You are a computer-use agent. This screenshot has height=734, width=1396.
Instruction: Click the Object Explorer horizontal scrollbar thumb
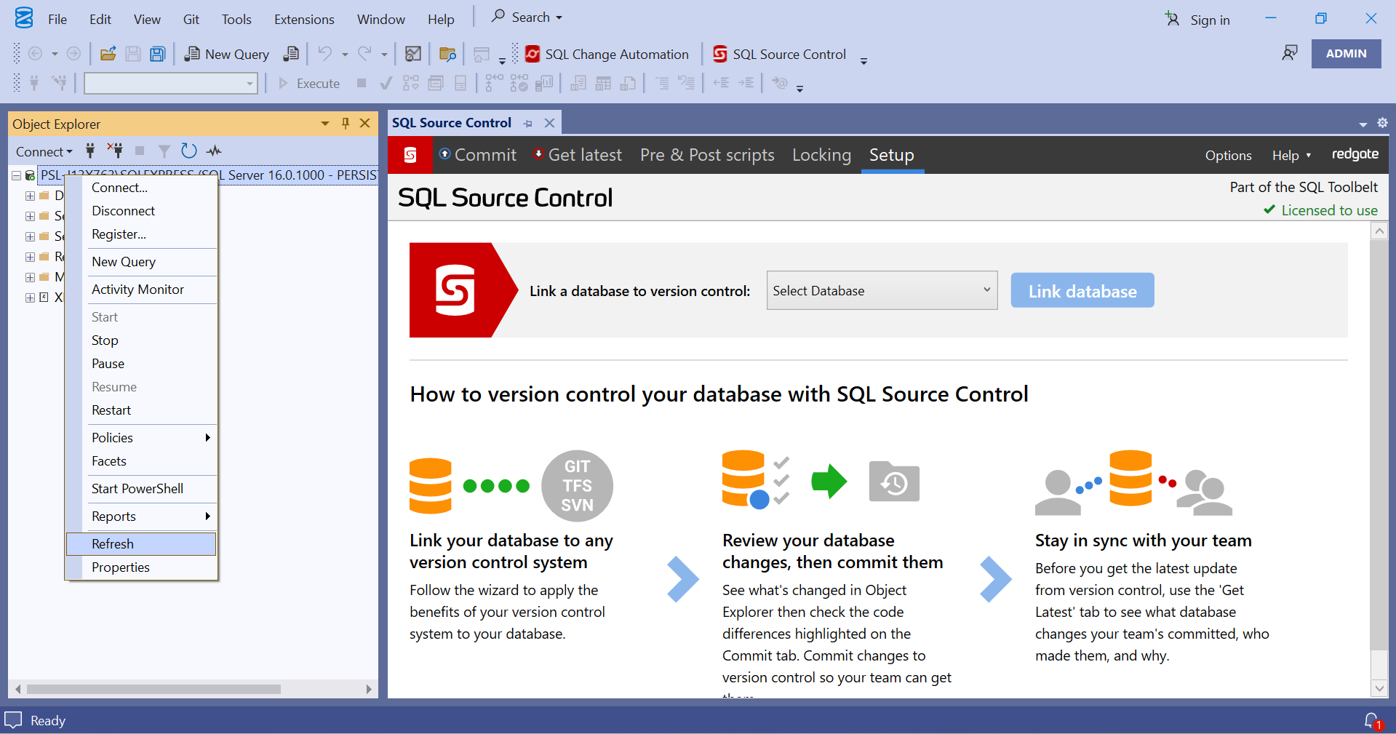tap(153, 688)
